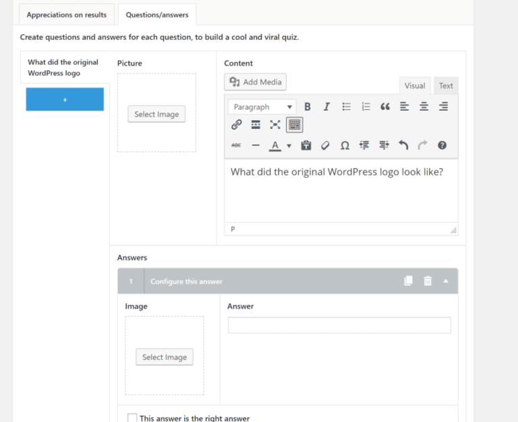Click the Add Media button

tap(256, 82)
